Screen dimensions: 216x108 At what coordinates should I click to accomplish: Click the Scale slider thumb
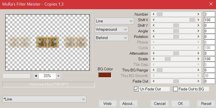click(x=168, y=59)
